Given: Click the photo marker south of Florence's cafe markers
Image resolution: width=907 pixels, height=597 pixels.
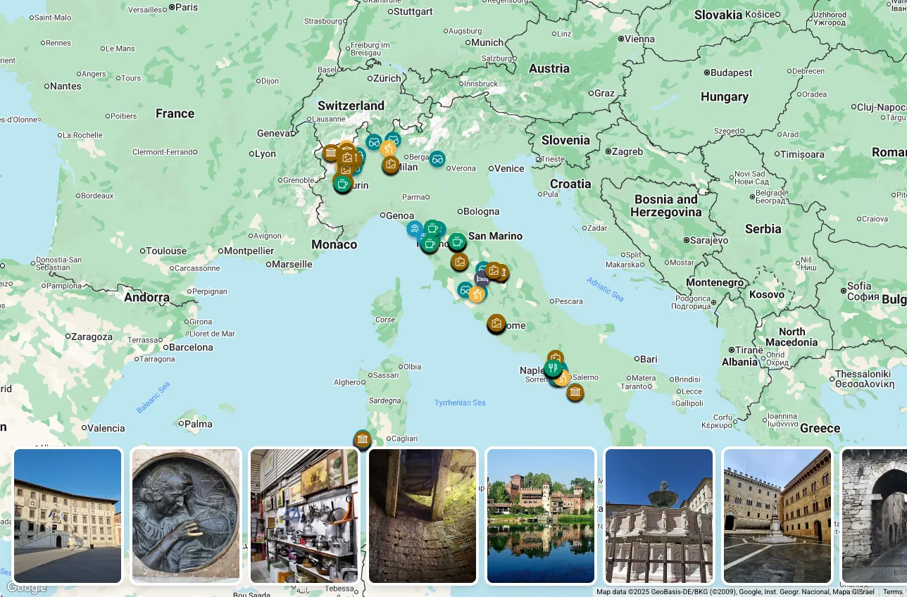Looking at the screenshot, I should coord(460,262).
